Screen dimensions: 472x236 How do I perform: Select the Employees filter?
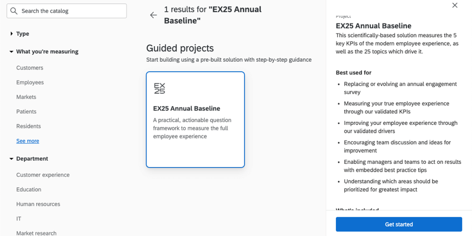click(30, 82)
